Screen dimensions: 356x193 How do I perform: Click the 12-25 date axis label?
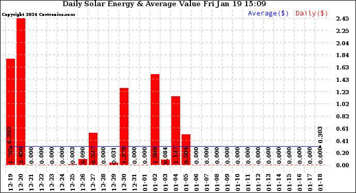72,183
